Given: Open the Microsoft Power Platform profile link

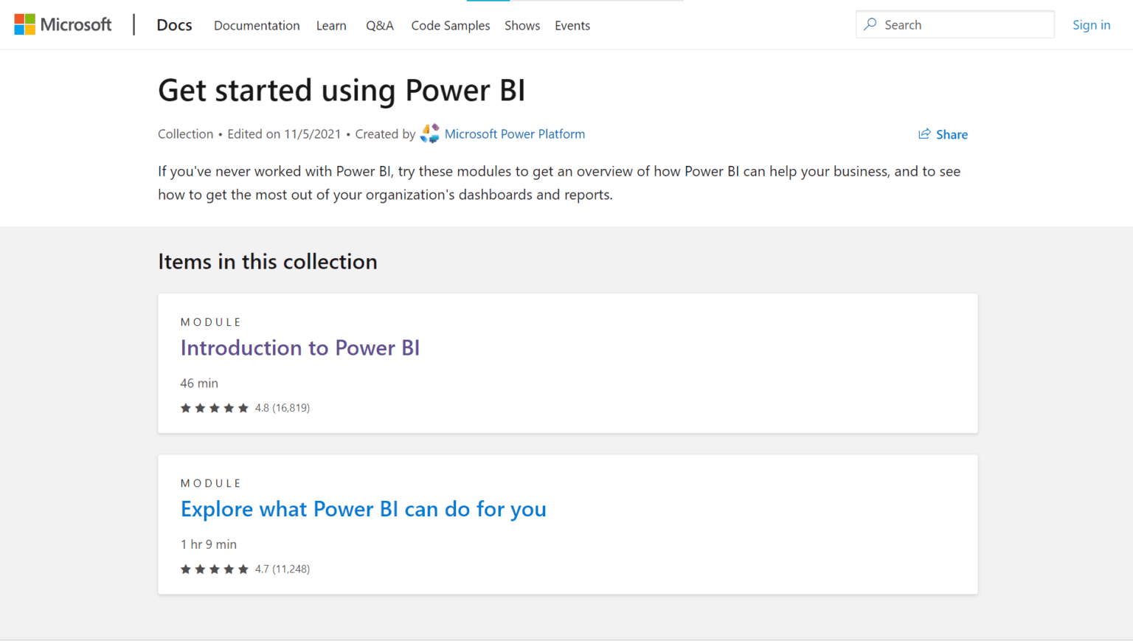Looking at the screenshot, I should tap(515, 134).
